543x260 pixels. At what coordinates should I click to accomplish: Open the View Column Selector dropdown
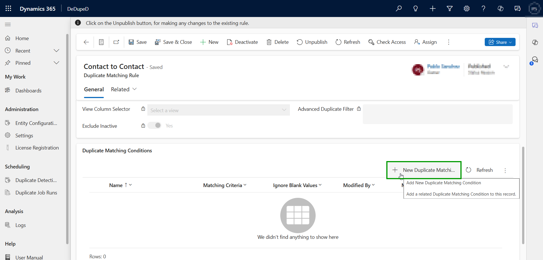pyautogui.click(x=218, y=110)
